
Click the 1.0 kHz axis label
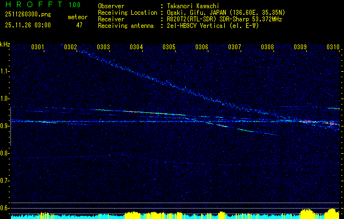click(4, 99)
